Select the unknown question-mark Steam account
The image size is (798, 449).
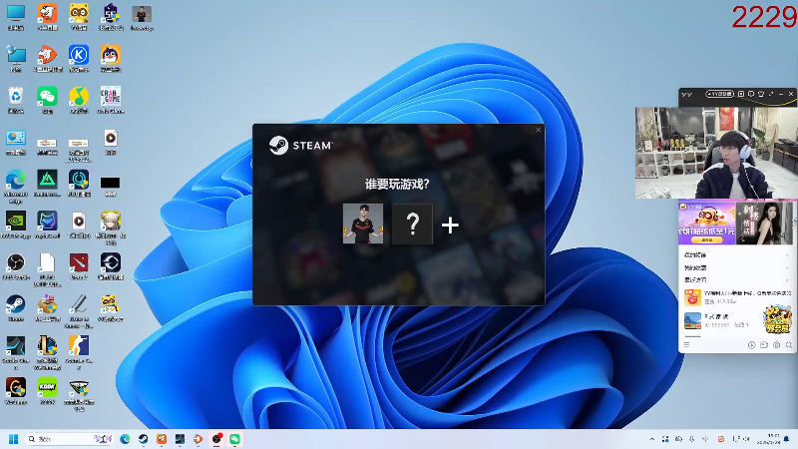point(412,224)
